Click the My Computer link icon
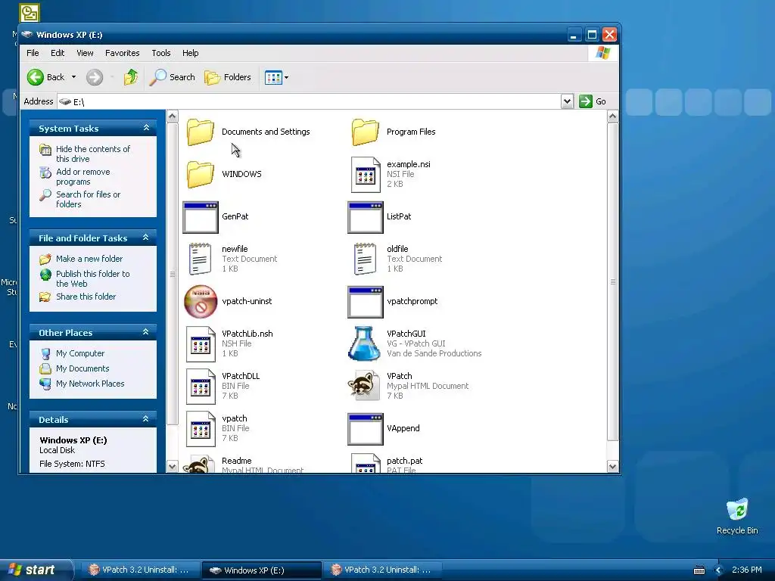This screenshot has height=581, width=775. click(x=45, y=353)
